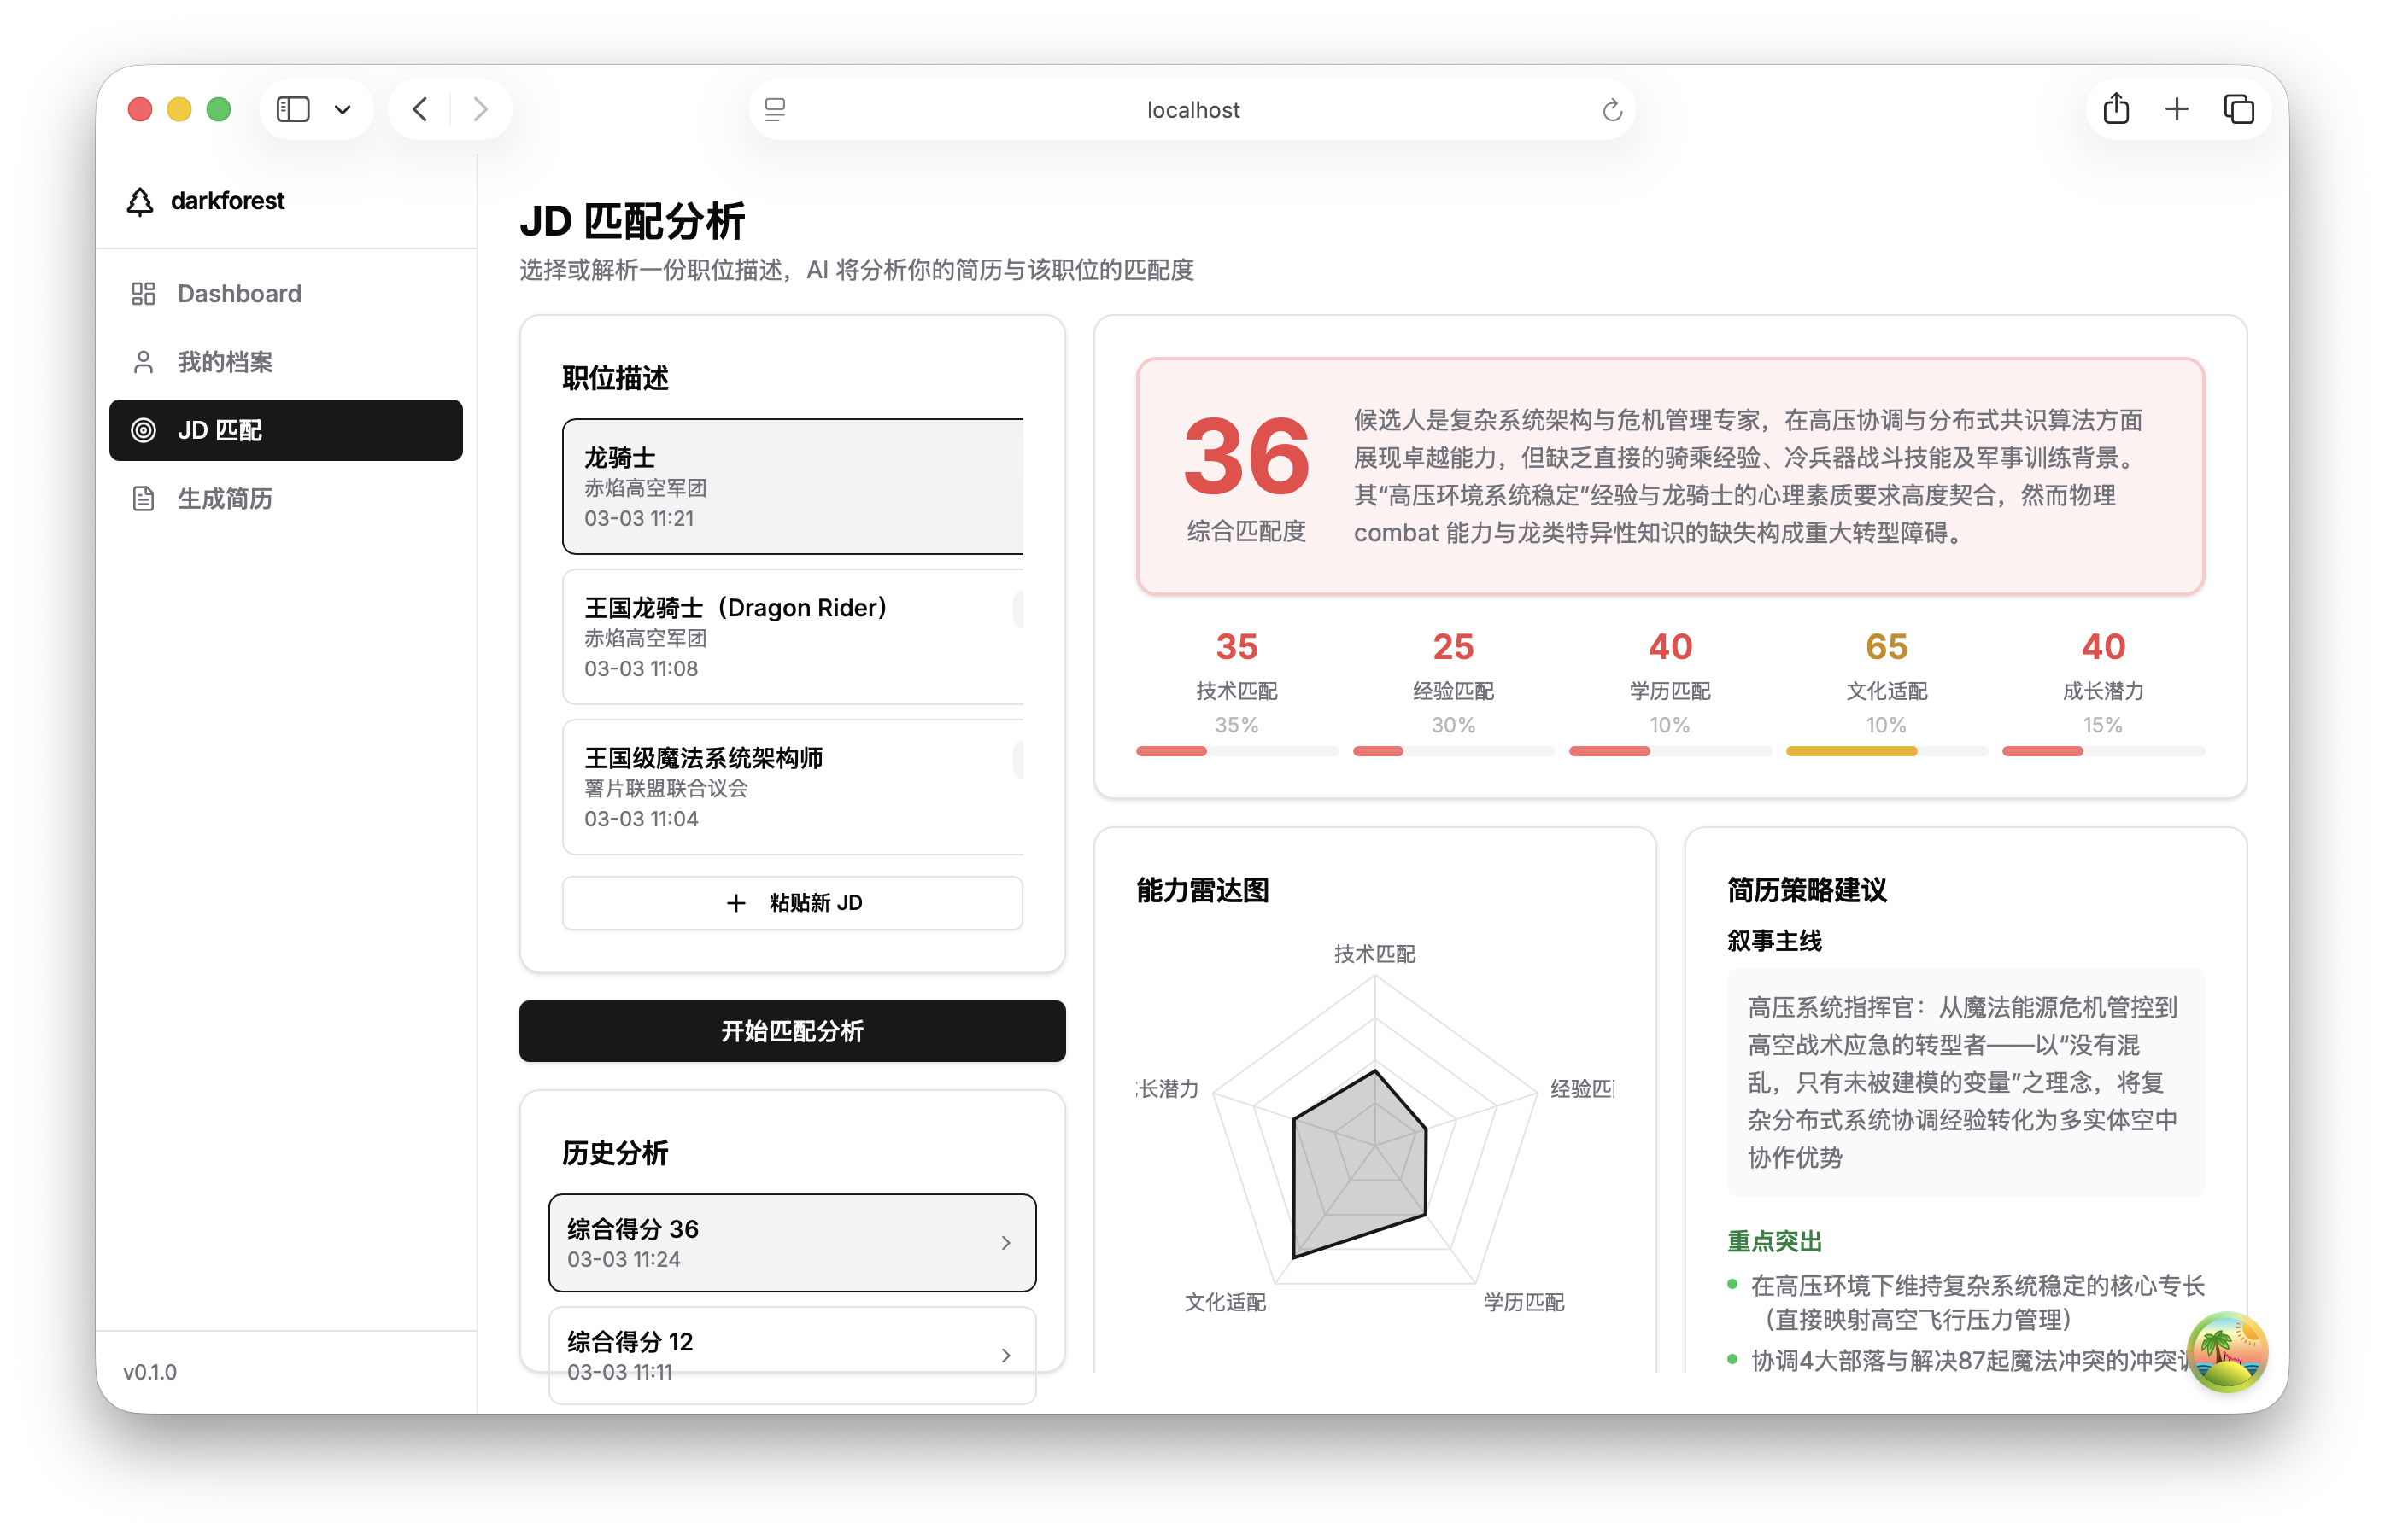Click the person icon for 我的档案

tap(143, 362)
